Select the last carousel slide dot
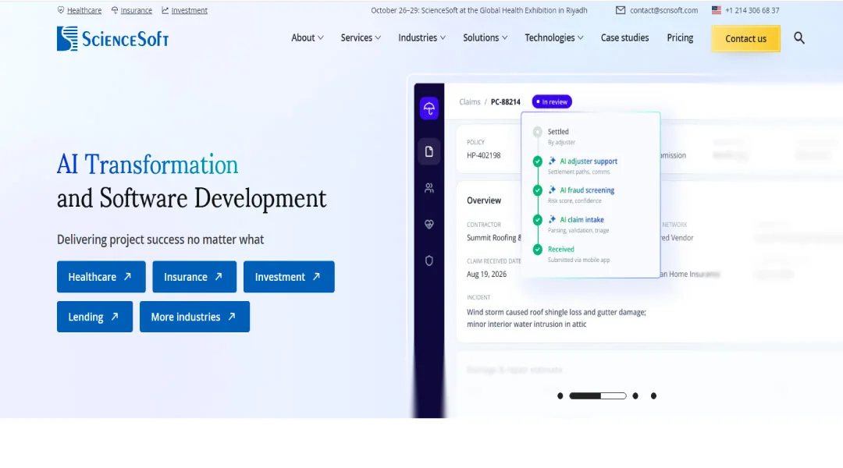The width and height of the screenshot is (843, 468). pos(654,396)
